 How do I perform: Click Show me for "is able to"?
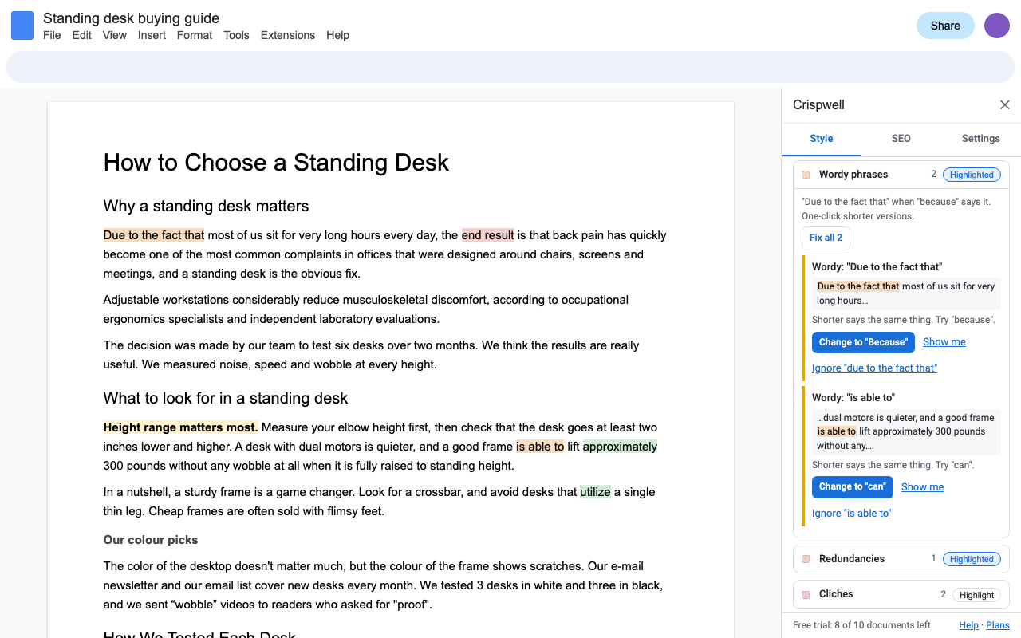922,487
